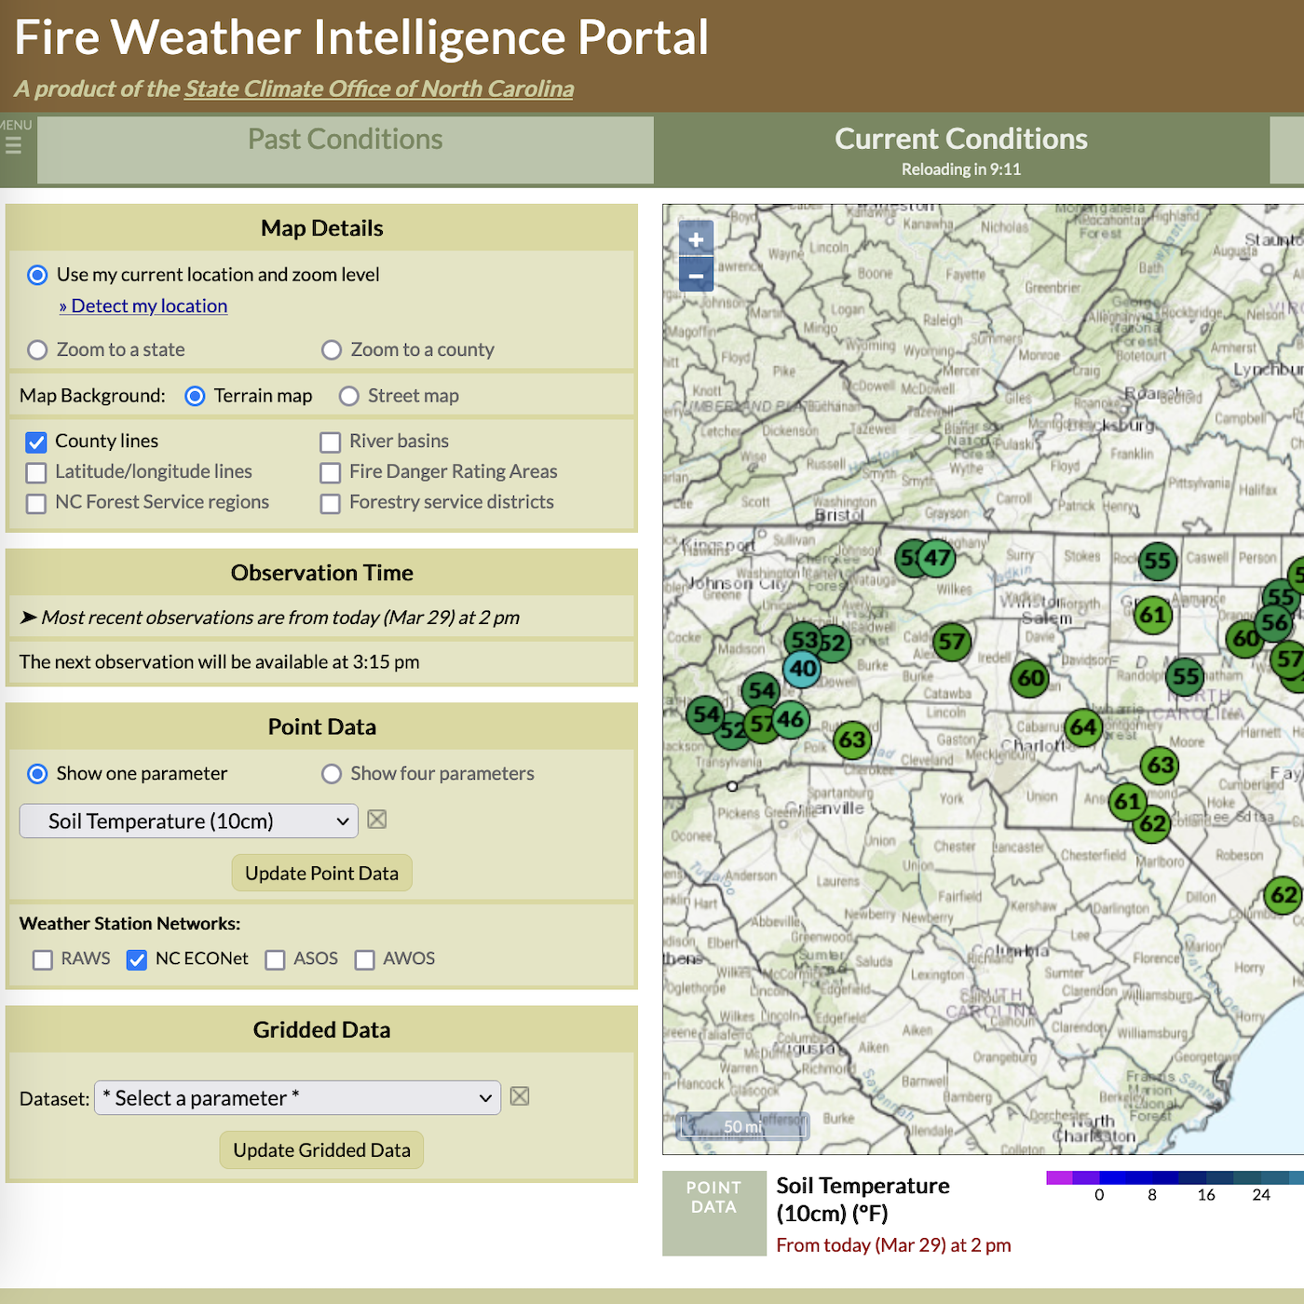This screenshot has height=1304, width=1304.
Task: Enable the River basins overlay
Action: (331, 441)
